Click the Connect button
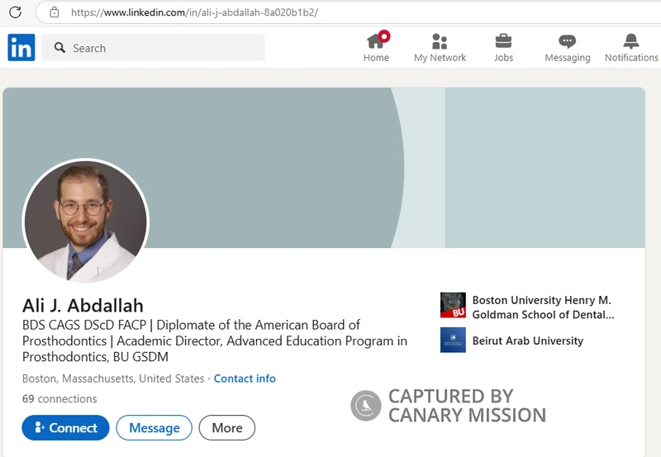 [x=65, y=428]
